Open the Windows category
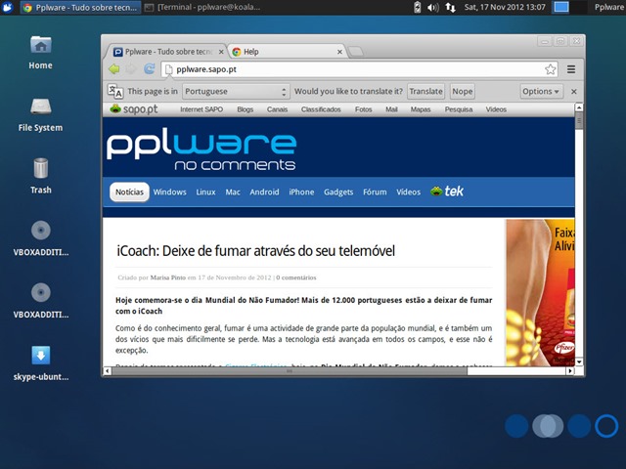This screenshot has width=626, height=469. click(169, 192)
